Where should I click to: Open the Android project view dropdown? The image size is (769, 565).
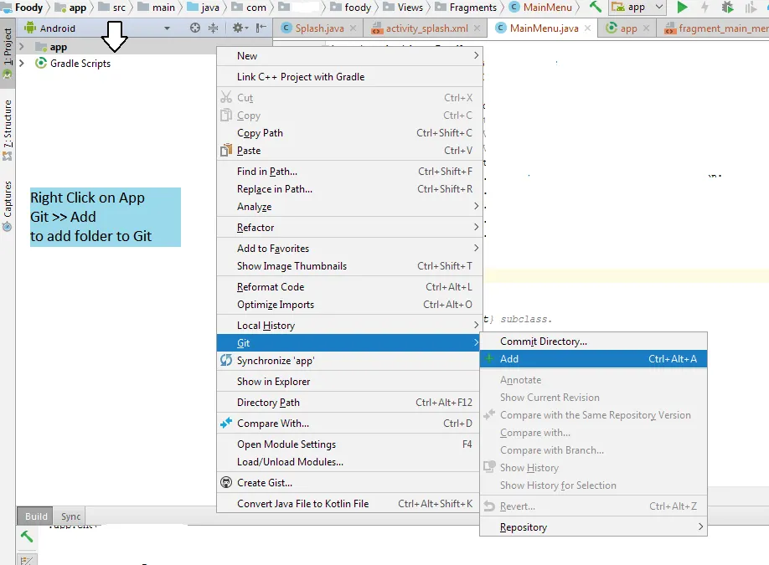[x=167, y=28]
